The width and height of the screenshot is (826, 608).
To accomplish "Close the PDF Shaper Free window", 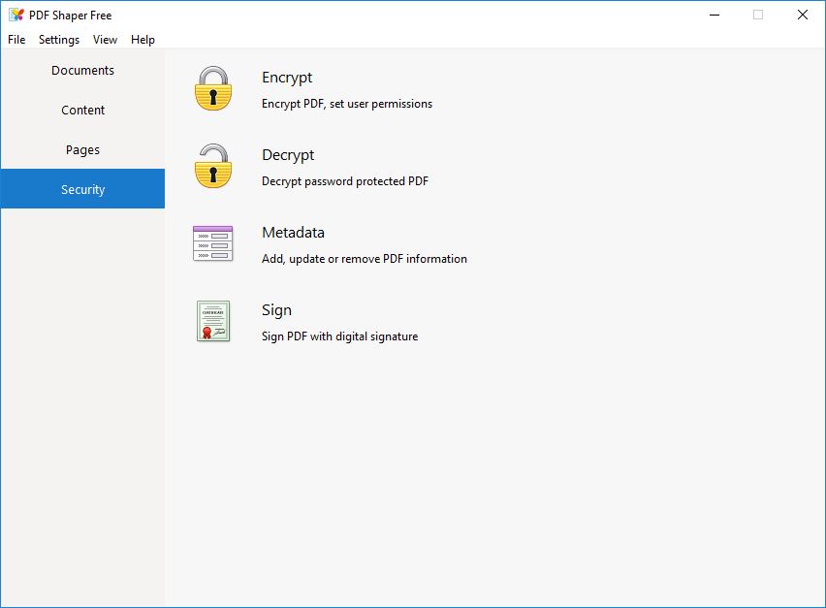I will click(x=803, y=15).
